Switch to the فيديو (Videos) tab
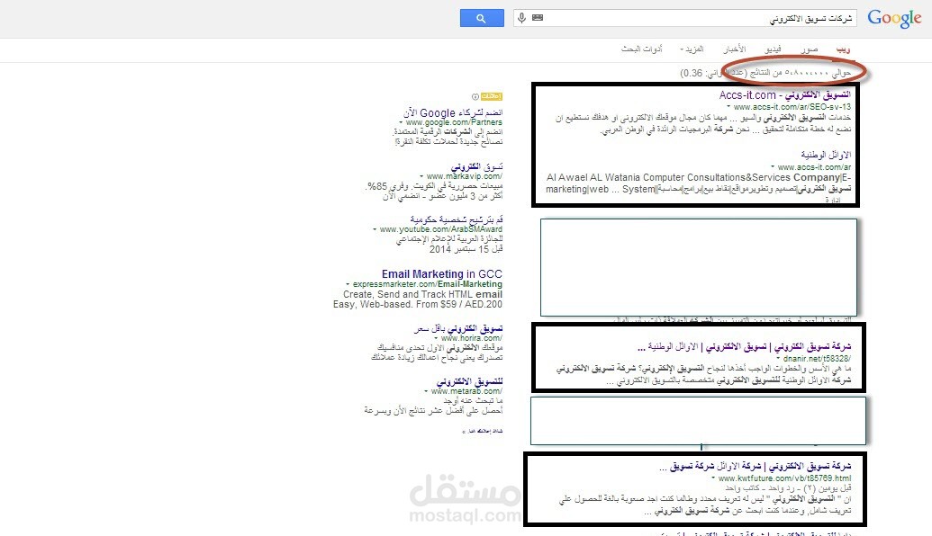932x536 pixels. (773, 49)
